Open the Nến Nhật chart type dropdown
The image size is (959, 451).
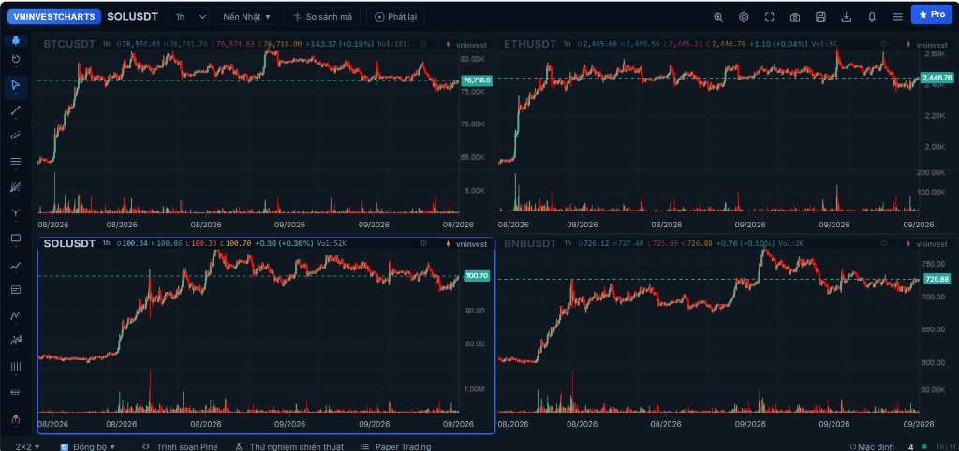(246, 17)
